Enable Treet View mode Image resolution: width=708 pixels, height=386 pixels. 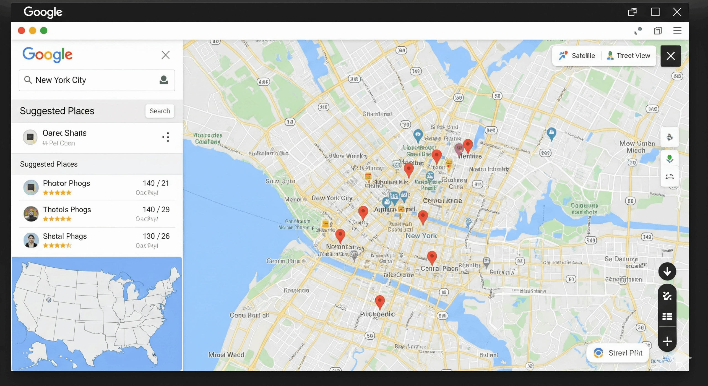click(628, 56)
